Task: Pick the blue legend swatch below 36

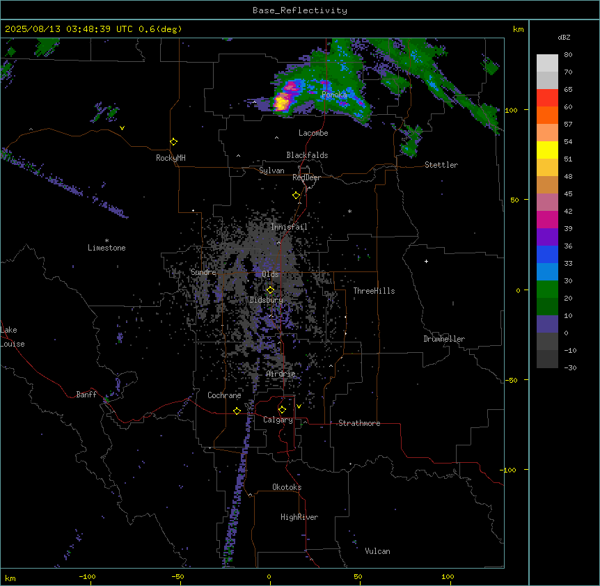Action: coord(547,254)
